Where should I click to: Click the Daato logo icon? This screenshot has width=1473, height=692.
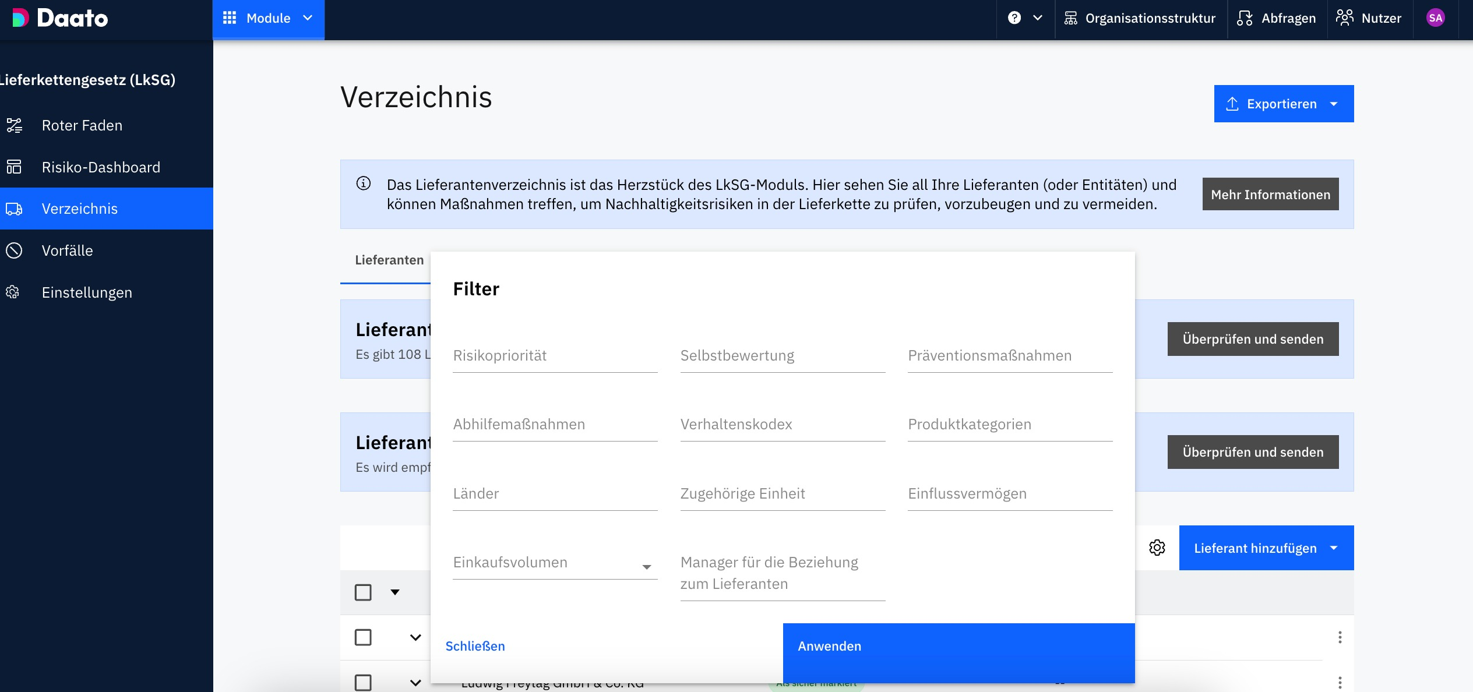pos(20,18)
